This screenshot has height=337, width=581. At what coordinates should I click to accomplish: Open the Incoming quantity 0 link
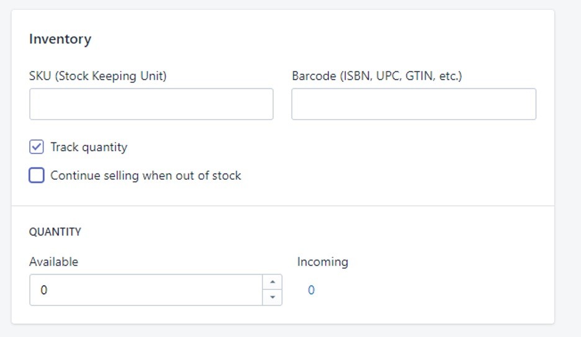tap(311, 290)
